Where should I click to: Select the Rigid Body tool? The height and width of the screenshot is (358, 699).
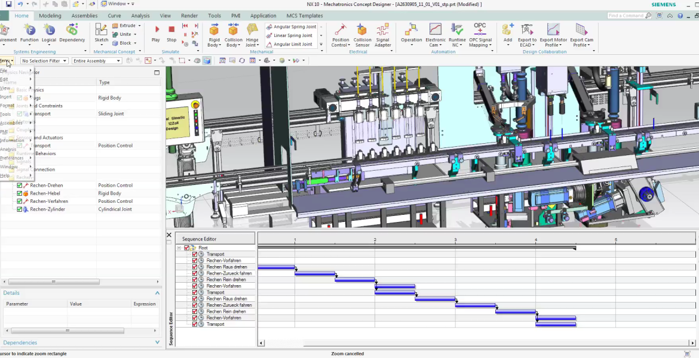pos(214,34)
